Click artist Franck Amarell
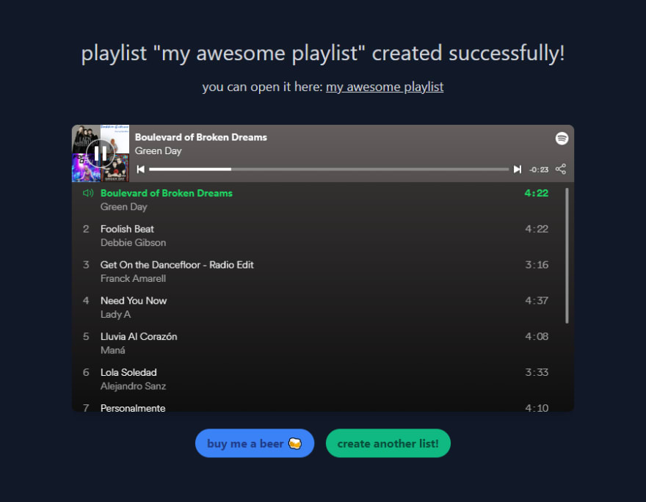The width and height of the screenshot is (646, 502). coord(133,278)
